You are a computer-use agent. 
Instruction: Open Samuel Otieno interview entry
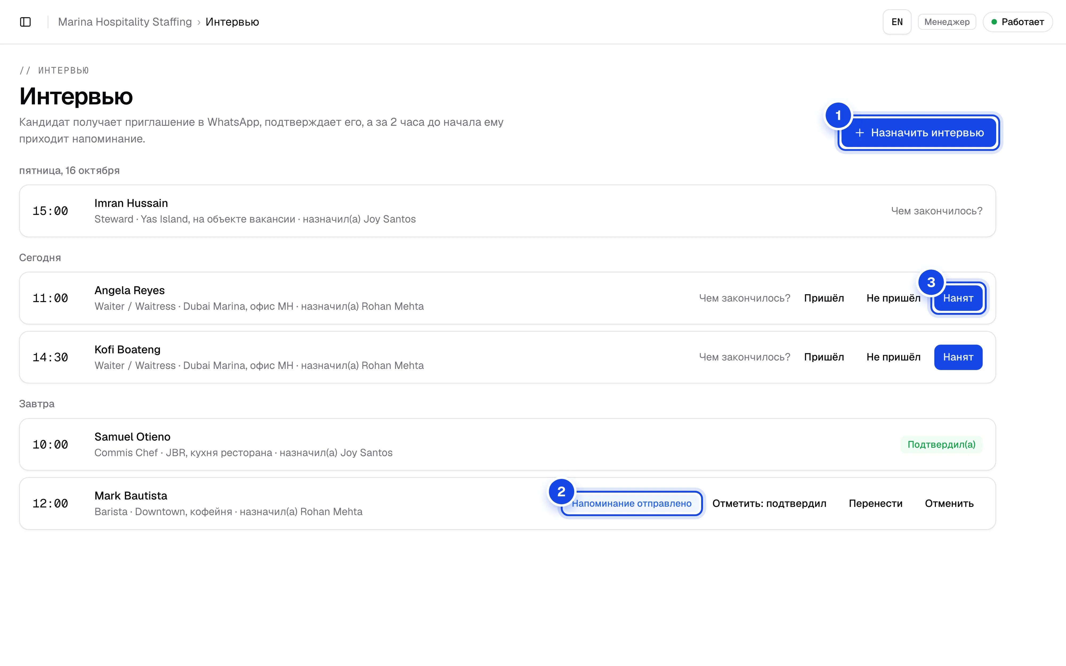[x=507, y=444]
